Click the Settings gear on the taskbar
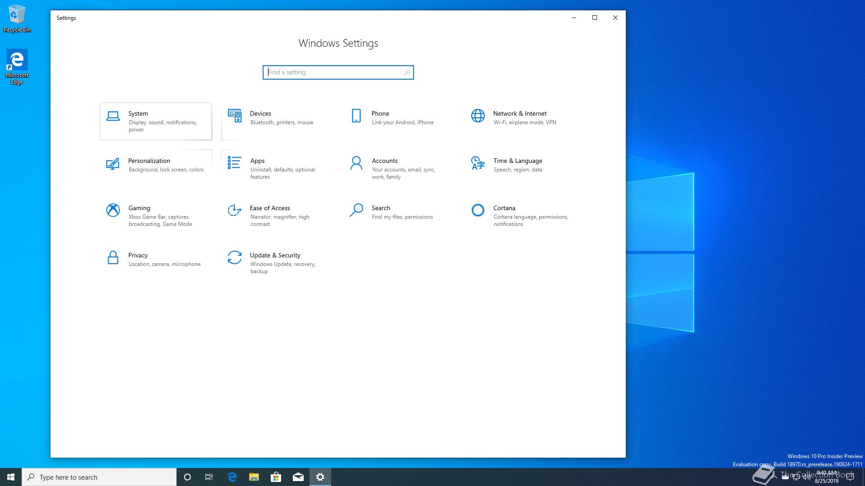This screenshot has height=486, width=865. pyautogui.click(x=320, y=477)
